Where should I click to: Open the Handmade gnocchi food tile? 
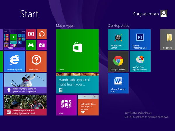click(x=77, y=83)
